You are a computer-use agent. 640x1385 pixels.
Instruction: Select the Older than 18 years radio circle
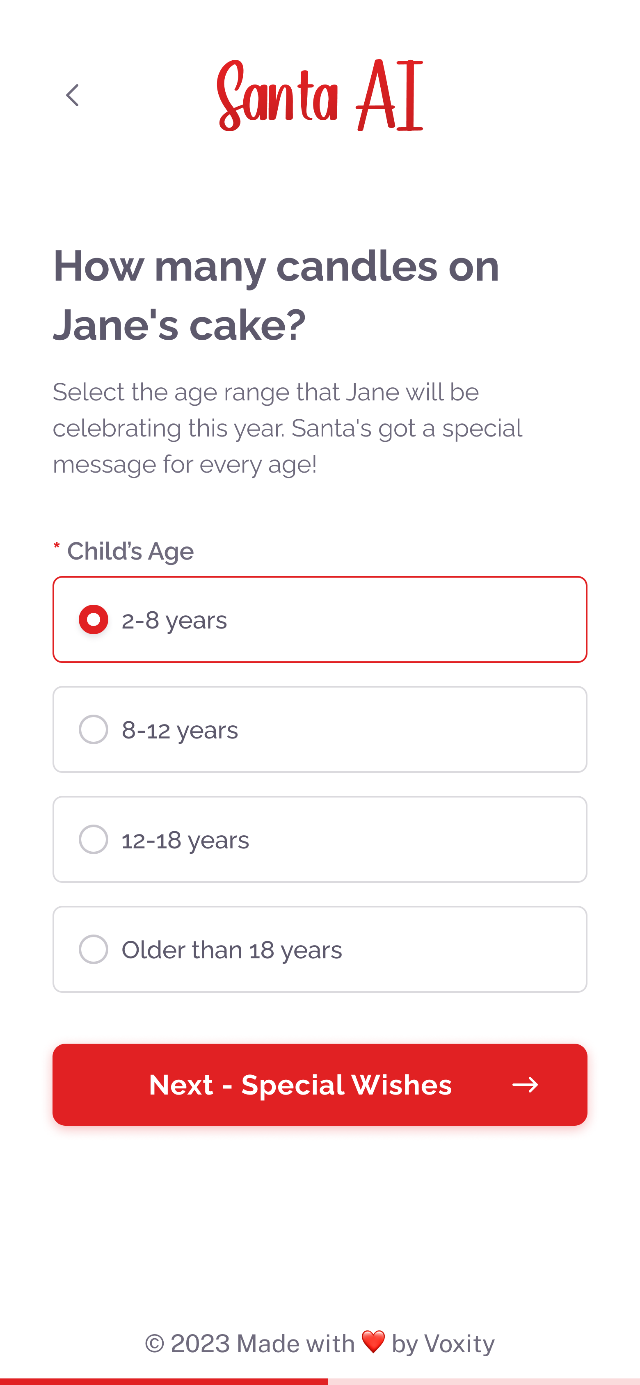[x=94, y=949]
